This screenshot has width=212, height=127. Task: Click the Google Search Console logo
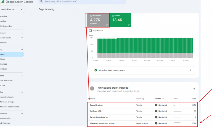tap(17, 2)
